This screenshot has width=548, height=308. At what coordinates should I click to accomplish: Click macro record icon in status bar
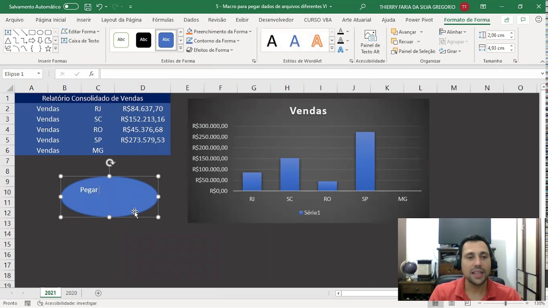(27, 303)
